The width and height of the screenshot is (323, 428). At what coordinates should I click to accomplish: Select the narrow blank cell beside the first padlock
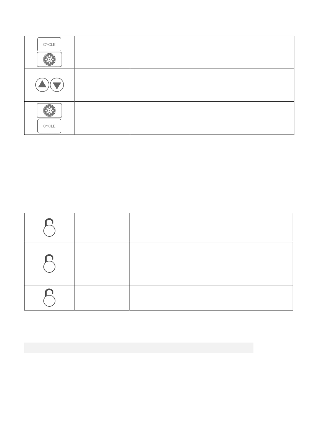pos(102,228)
